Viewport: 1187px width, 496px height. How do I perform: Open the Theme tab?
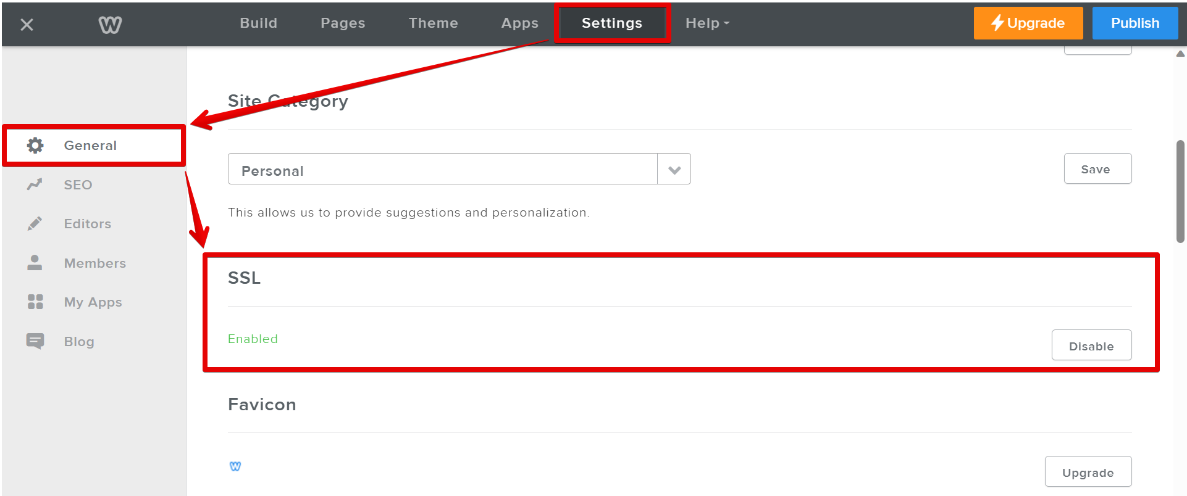click(433, 23)
